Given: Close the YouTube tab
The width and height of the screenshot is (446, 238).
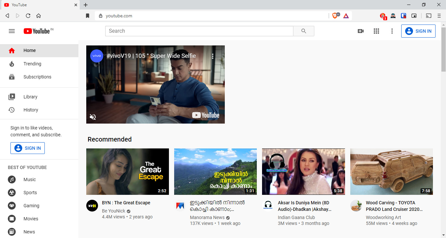Looking at the screenshot, I should click(76, 5).
